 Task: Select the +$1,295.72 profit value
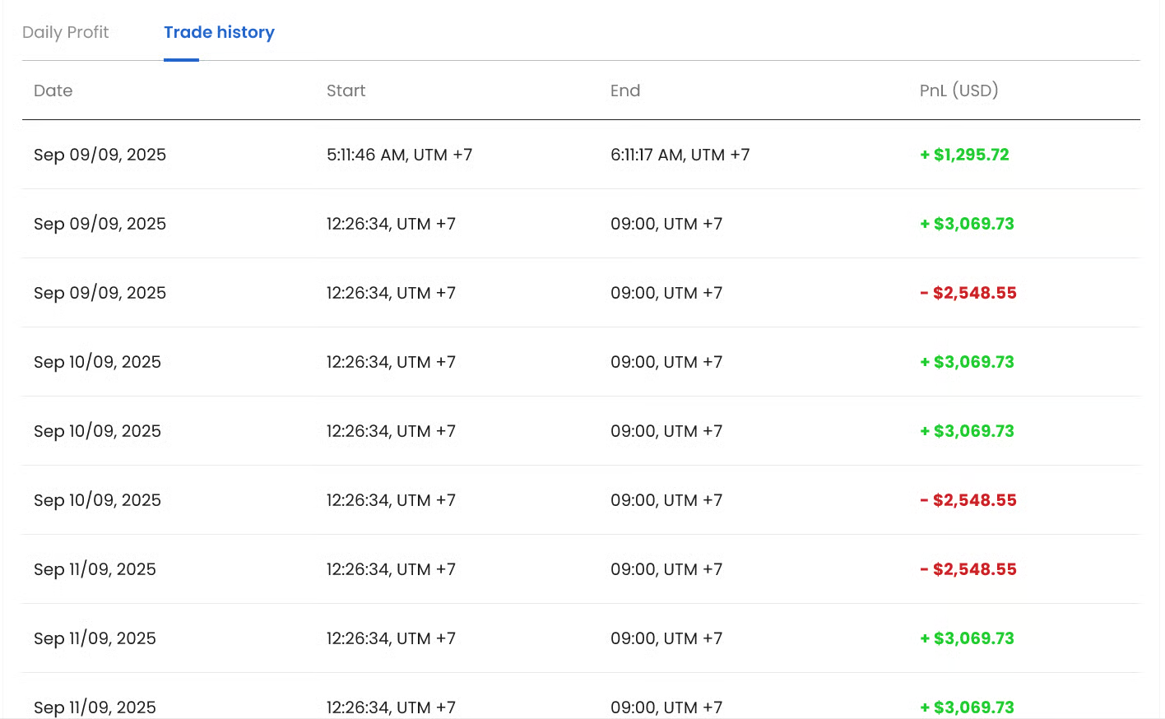point(964,155)
